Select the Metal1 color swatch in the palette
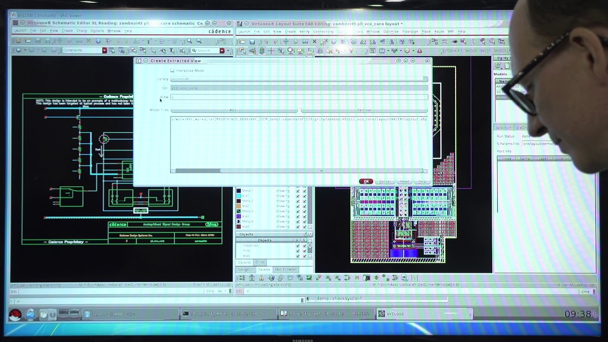 [239, 191]
